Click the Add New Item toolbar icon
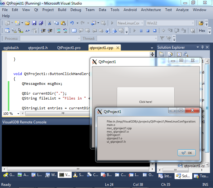Image resolution: width=213 pixels, height=188 pixels. click(x=17, y=23)
